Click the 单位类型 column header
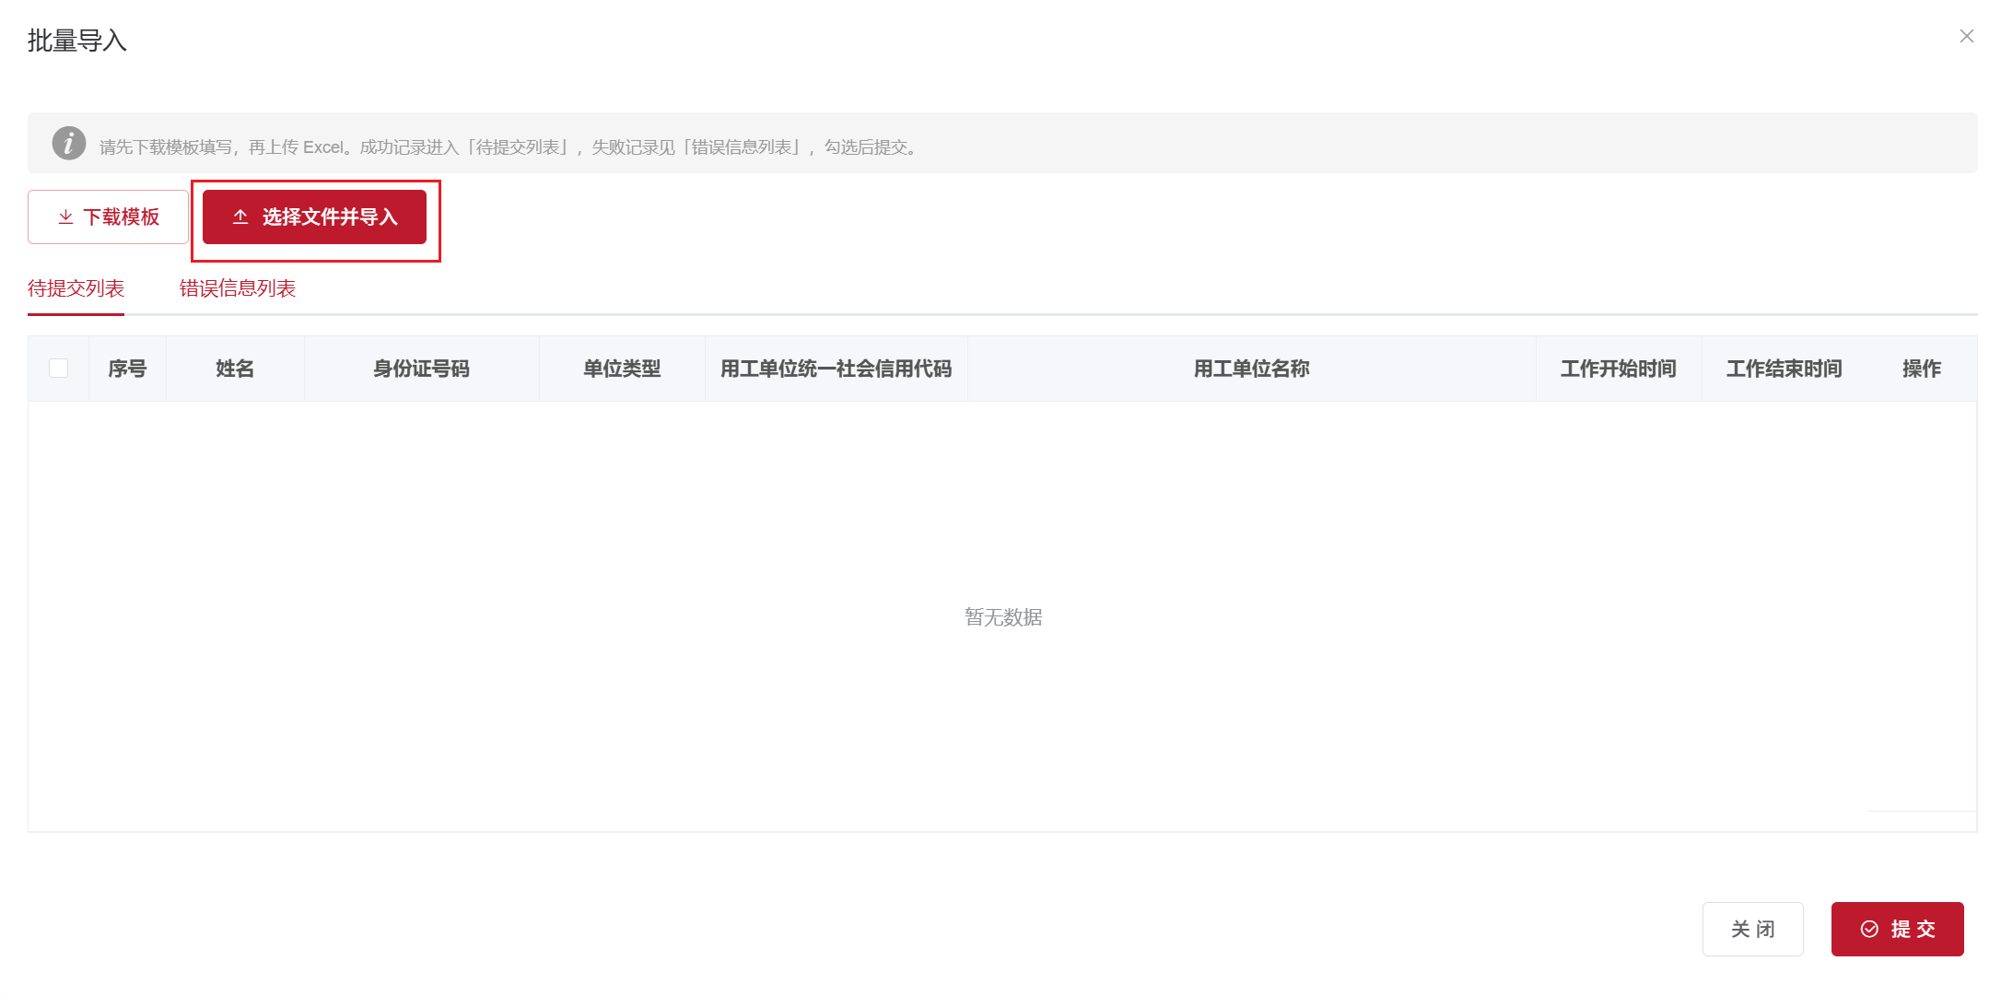 click(622, 369)
